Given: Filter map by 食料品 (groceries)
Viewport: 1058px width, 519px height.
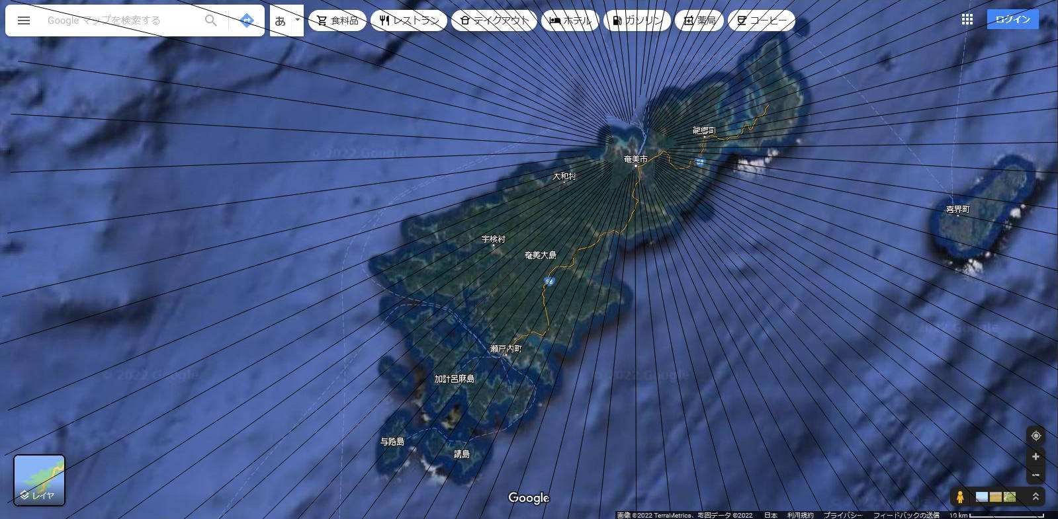Looking at the screenshot, I should point(337,20).
